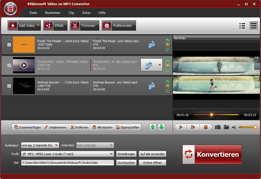Move selected item down with green arrow
The height and width of the screenshot is (179, 261).
pos(161,127)
